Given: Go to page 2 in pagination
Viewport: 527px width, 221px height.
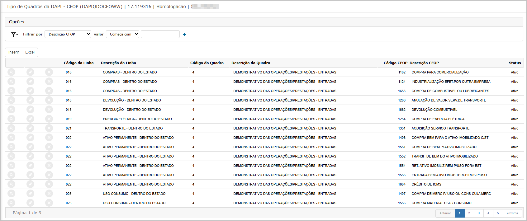Looking at the screenshot, I should pos(469,213).
